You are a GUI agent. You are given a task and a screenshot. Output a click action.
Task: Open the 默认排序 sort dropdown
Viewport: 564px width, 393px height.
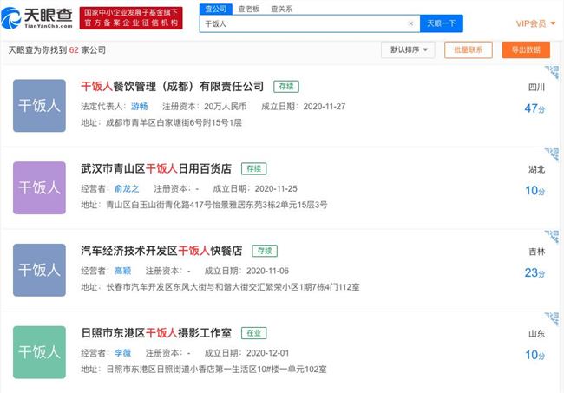[x=409, y=49]
